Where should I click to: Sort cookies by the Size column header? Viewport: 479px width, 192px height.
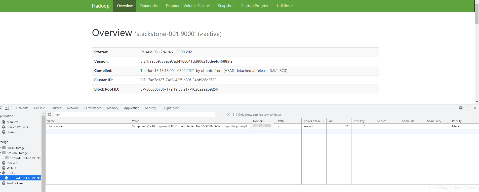click(339, 121)
